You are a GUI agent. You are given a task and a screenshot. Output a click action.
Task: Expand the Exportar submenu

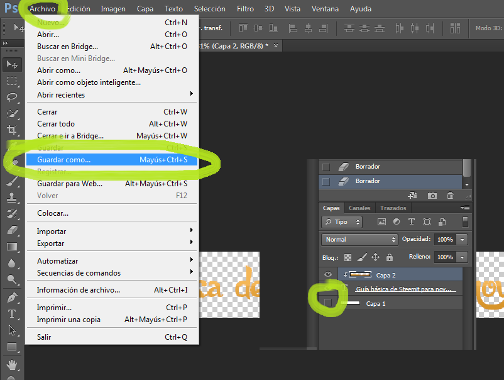coord(111,243)
